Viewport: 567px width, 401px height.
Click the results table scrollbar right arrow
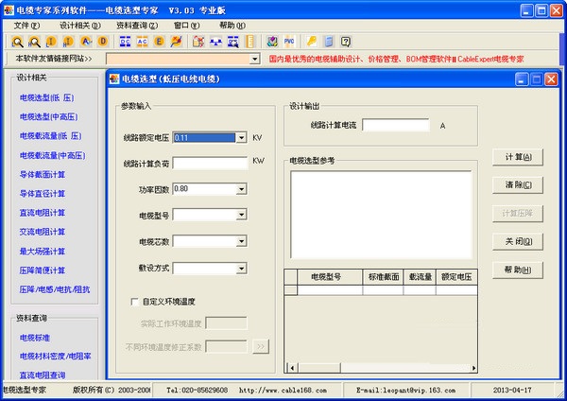pos(473,369)
